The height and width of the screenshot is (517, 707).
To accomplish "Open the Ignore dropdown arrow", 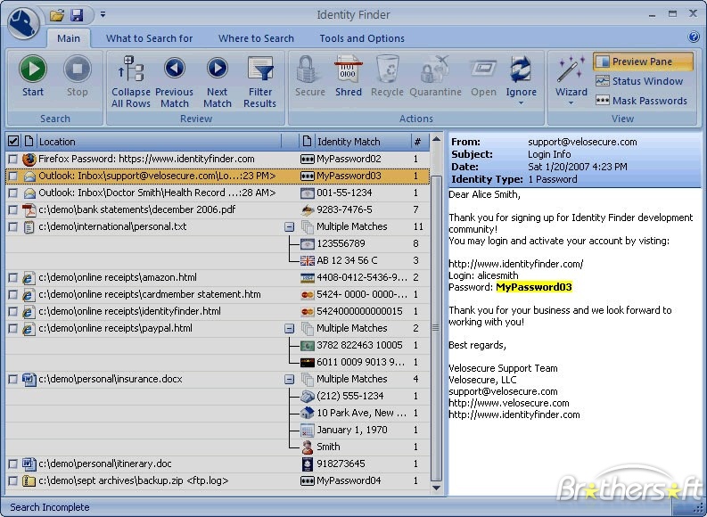I will pyautogui.click(x=521, y=103).
